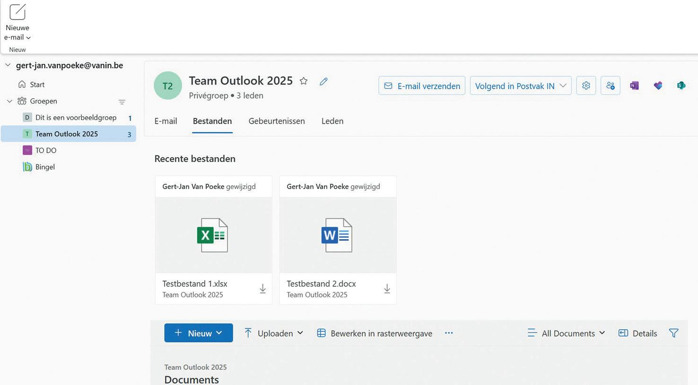Collapse the Groepen section
698x385 pixels.
(9, 101)
